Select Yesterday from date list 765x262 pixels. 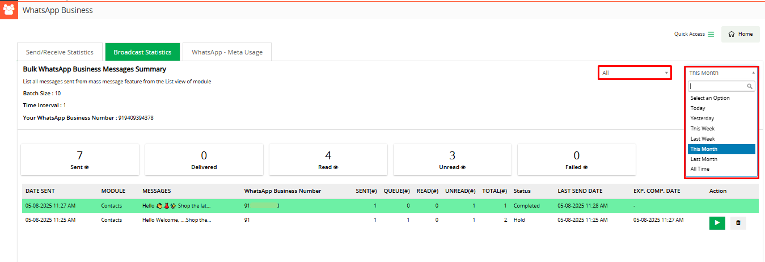click(721, 119)
